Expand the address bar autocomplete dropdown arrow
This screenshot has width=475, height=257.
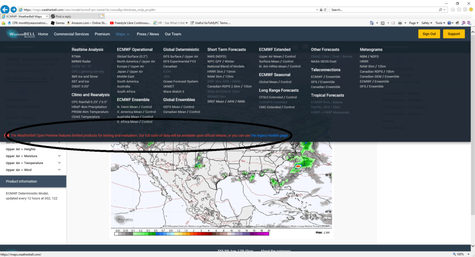(317, 10)
